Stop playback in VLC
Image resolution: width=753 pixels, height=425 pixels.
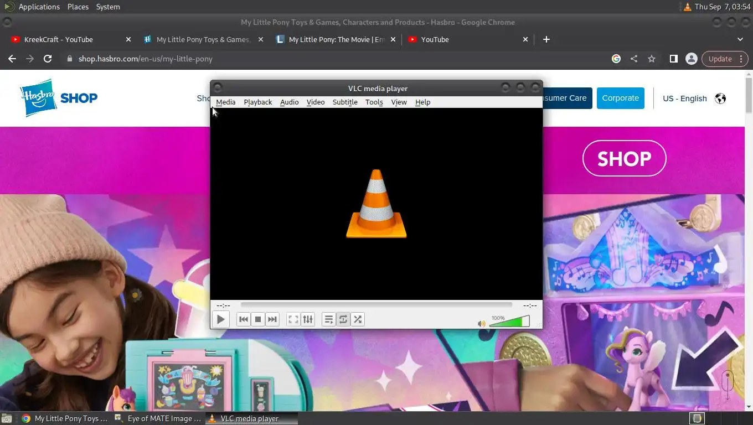pyautogui.click(x=257, y=319)
